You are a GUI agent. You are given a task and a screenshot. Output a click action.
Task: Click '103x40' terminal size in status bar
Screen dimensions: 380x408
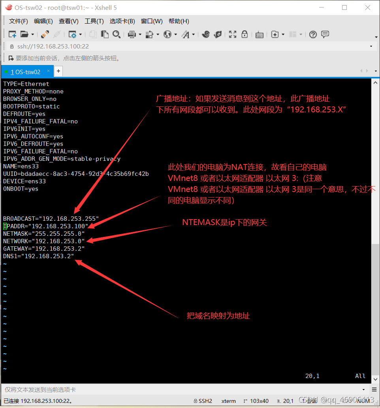[256, 401]
